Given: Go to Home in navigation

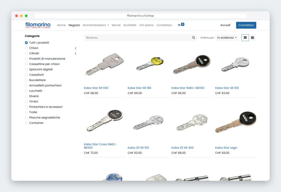Looking at the screenshot, I should [61, 25].
